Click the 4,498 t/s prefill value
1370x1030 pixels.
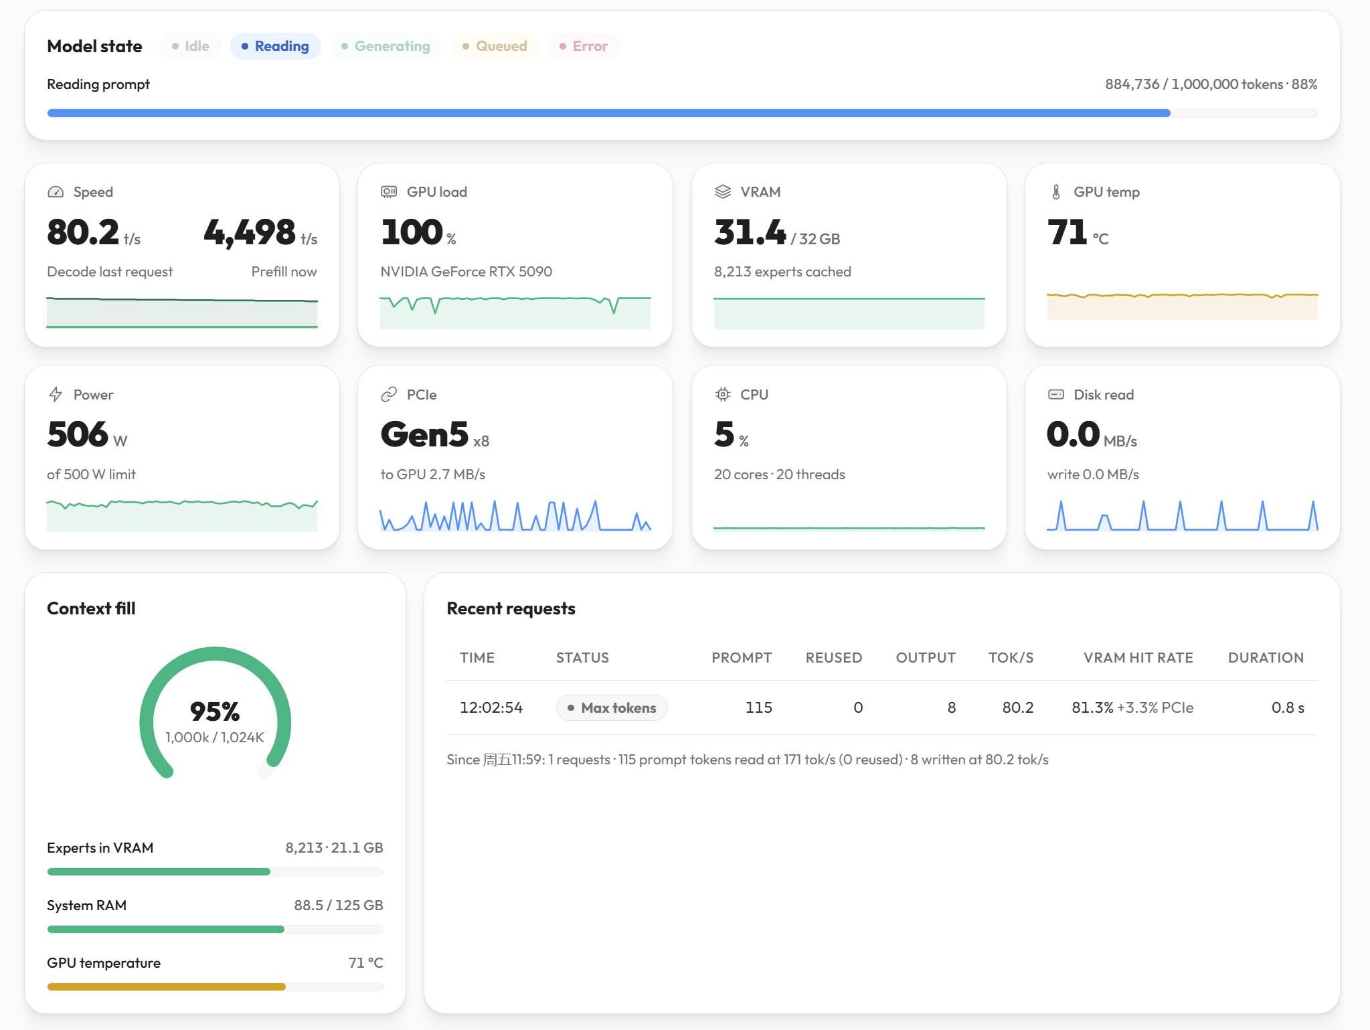click(x=260, y=233)
